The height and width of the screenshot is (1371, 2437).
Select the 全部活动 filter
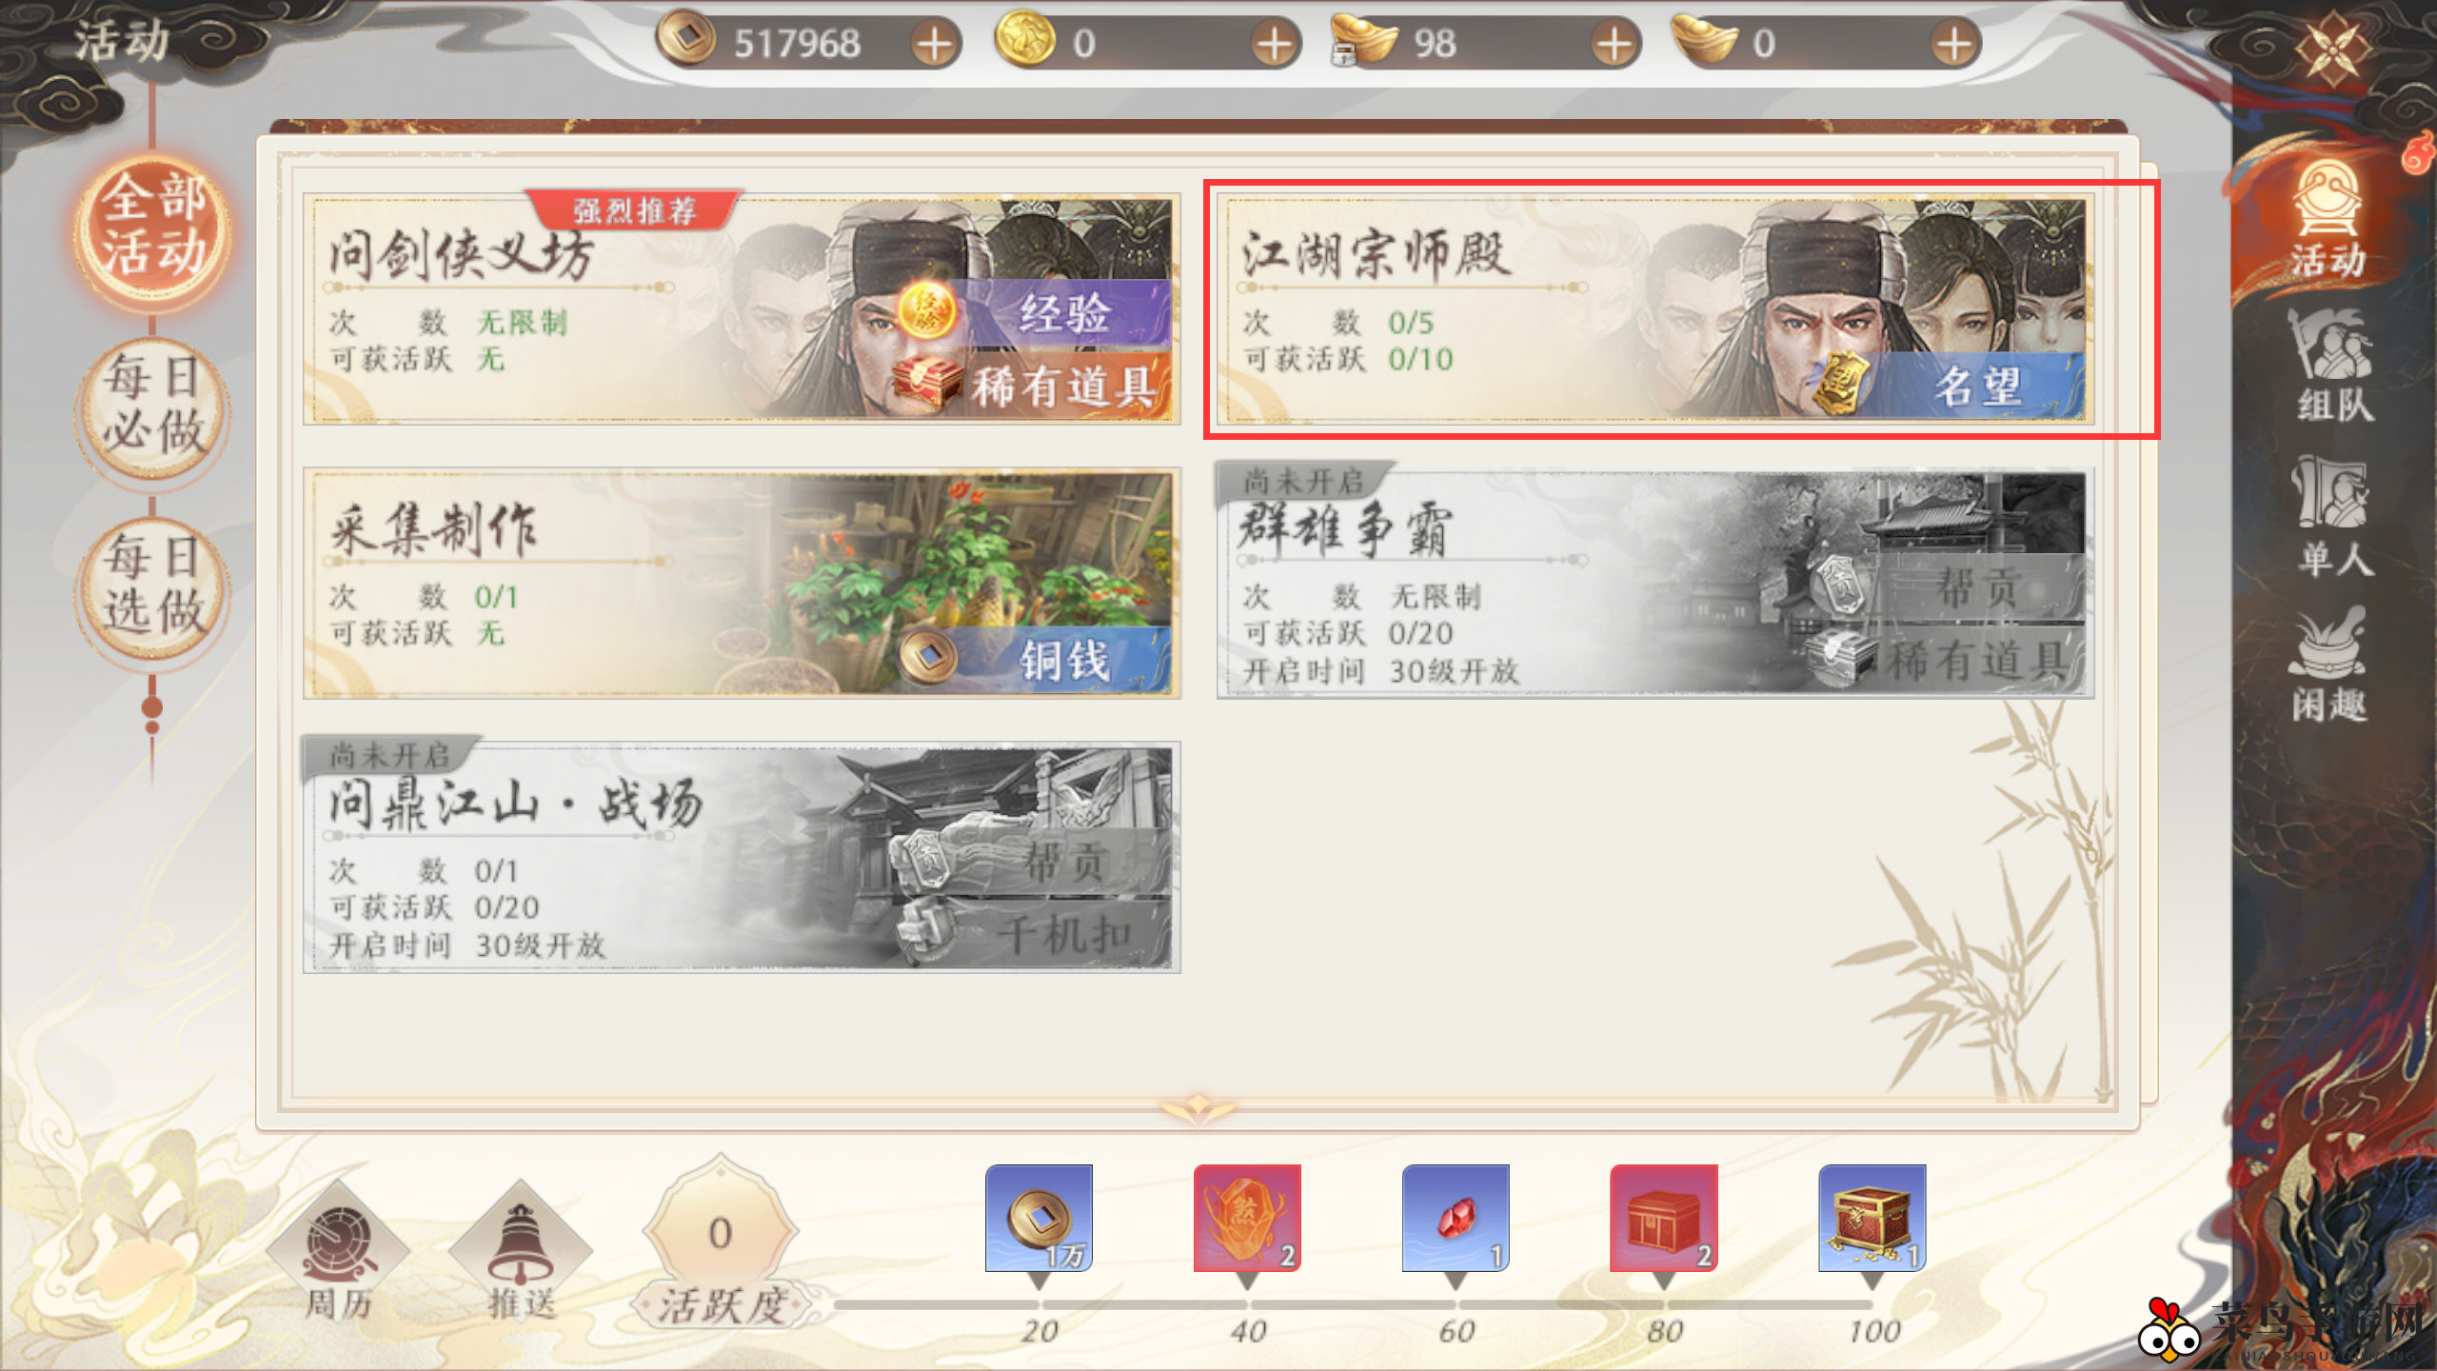(153, 228)
